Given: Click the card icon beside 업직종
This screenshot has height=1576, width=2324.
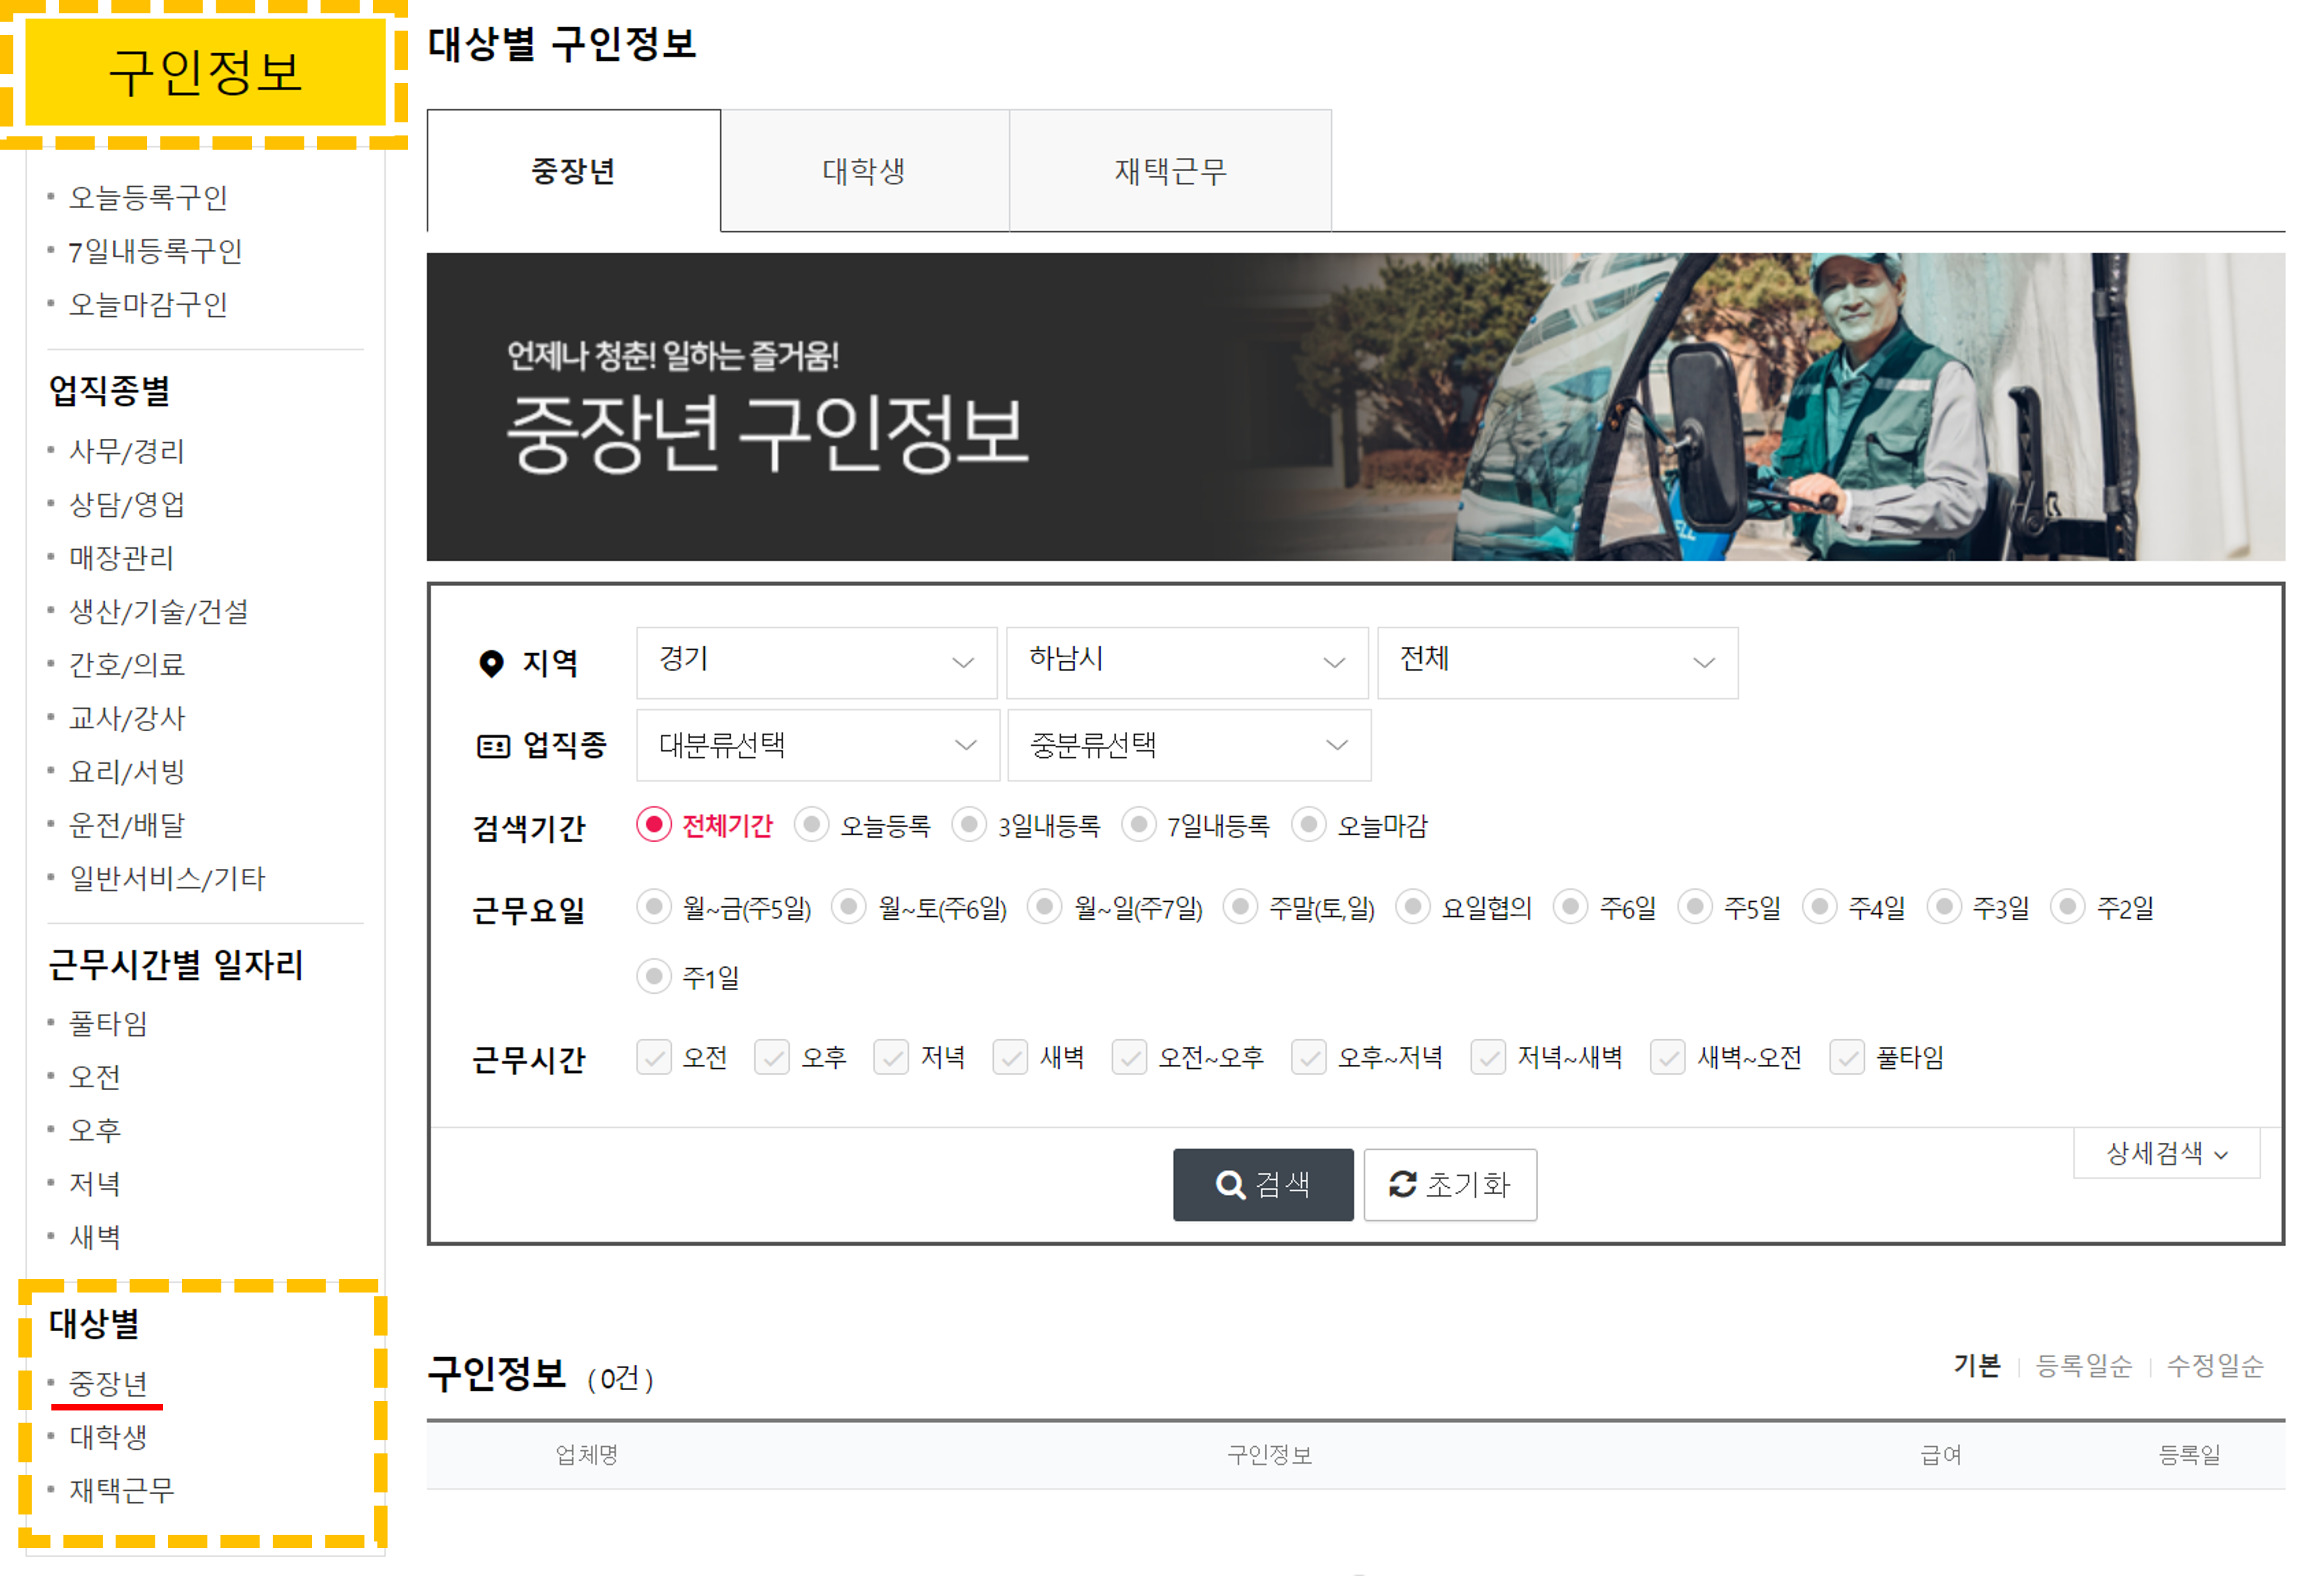Looking at the screenshot, I should coord(491,744).
